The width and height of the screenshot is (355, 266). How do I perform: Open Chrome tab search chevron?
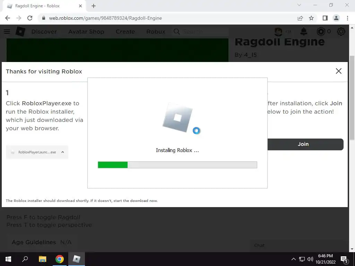click(x=299, y=5)
